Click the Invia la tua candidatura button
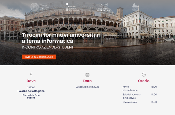Viewport: 175px width, 115px height. coord(39,57)
